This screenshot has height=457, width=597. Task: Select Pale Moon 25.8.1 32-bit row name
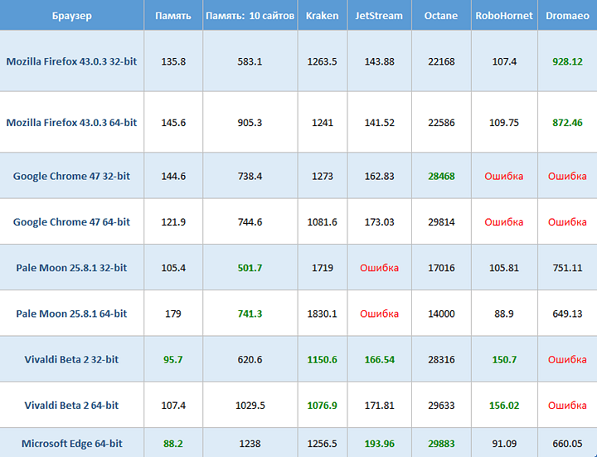(71, 268)
